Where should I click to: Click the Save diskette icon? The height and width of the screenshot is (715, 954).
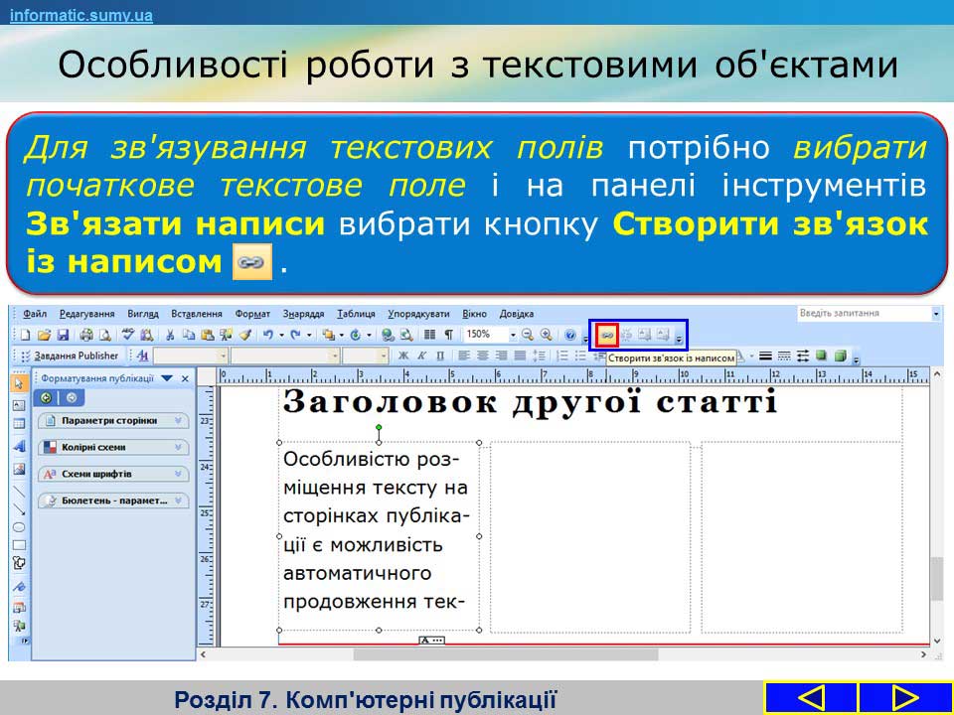pos(63,336)
